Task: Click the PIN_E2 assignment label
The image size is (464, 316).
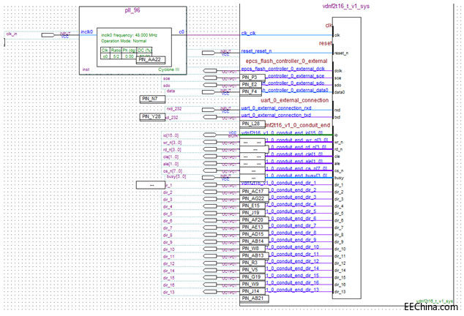Action: [251, 85]
